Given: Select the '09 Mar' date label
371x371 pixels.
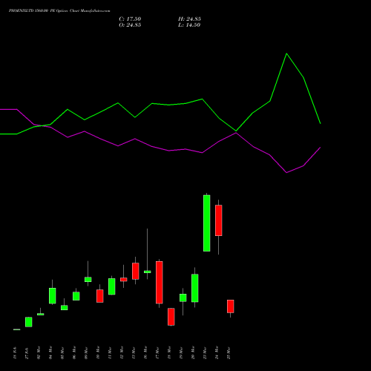Looking at the screenshot, I should click(x=86, y=353).
